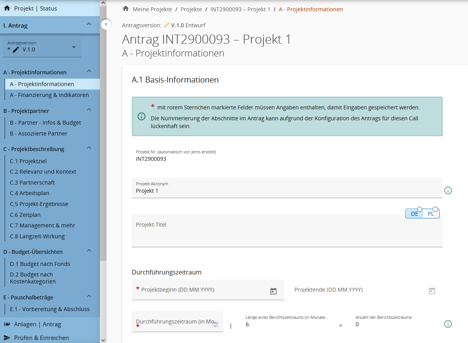Click the Projekt-Titel text field
The width and height of the screenshot is (468, 343).
pos(287,234)
